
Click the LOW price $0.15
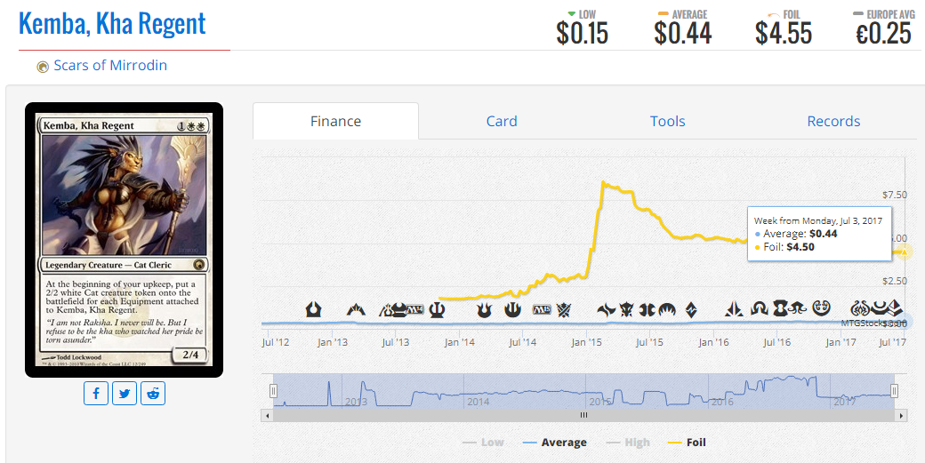(582, 34)
